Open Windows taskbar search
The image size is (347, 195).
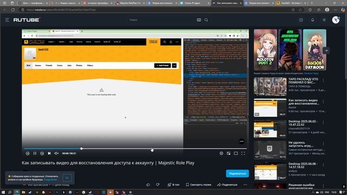click(10, 192)
